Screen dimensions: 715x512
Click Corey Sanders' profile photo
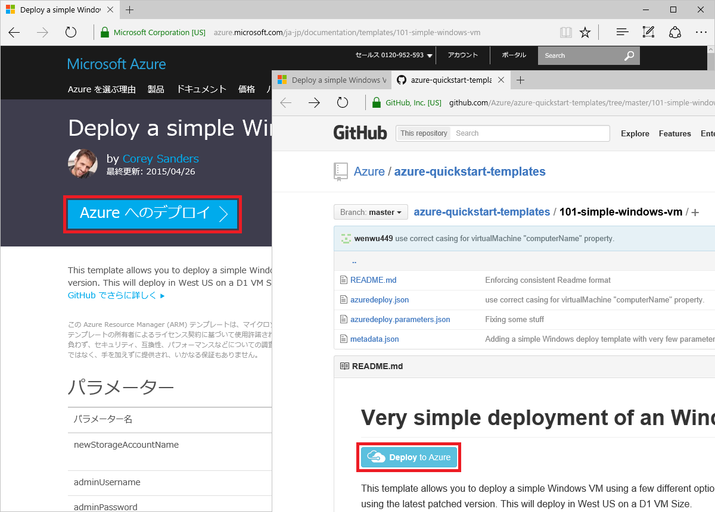click(x=83, y=164)
